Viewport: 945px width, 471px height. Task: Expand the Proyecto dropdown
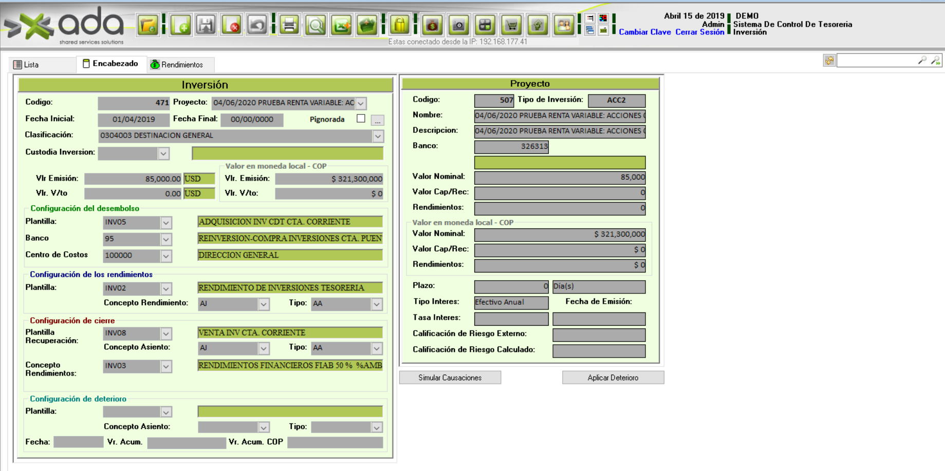361,103
